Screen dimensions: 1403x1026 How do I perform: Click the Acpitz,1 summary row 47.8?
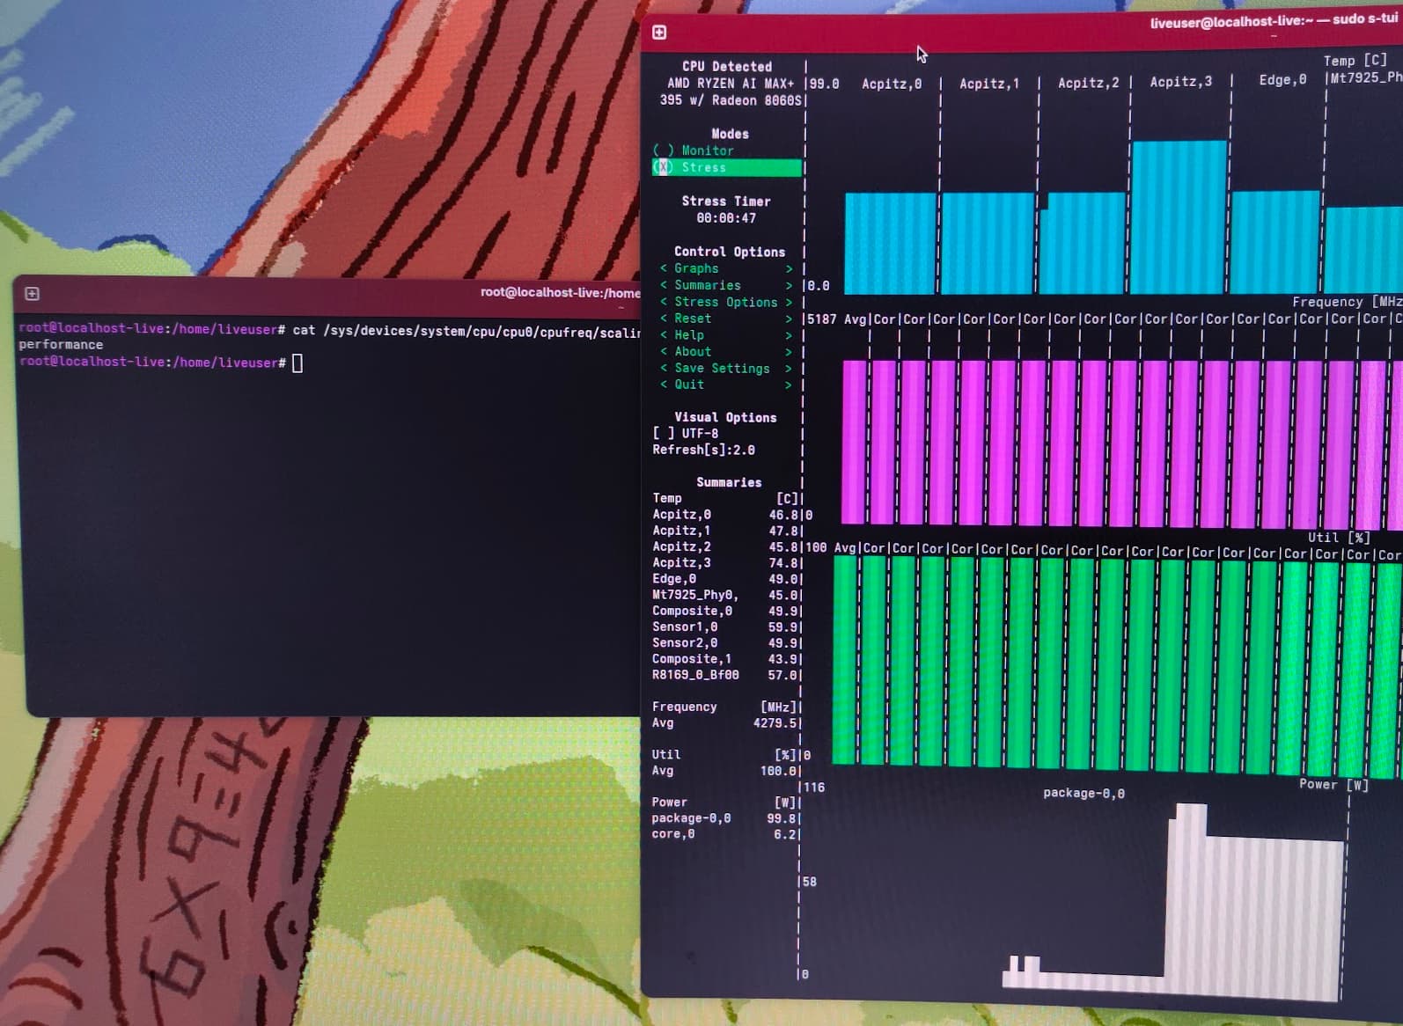coord(726,531)
